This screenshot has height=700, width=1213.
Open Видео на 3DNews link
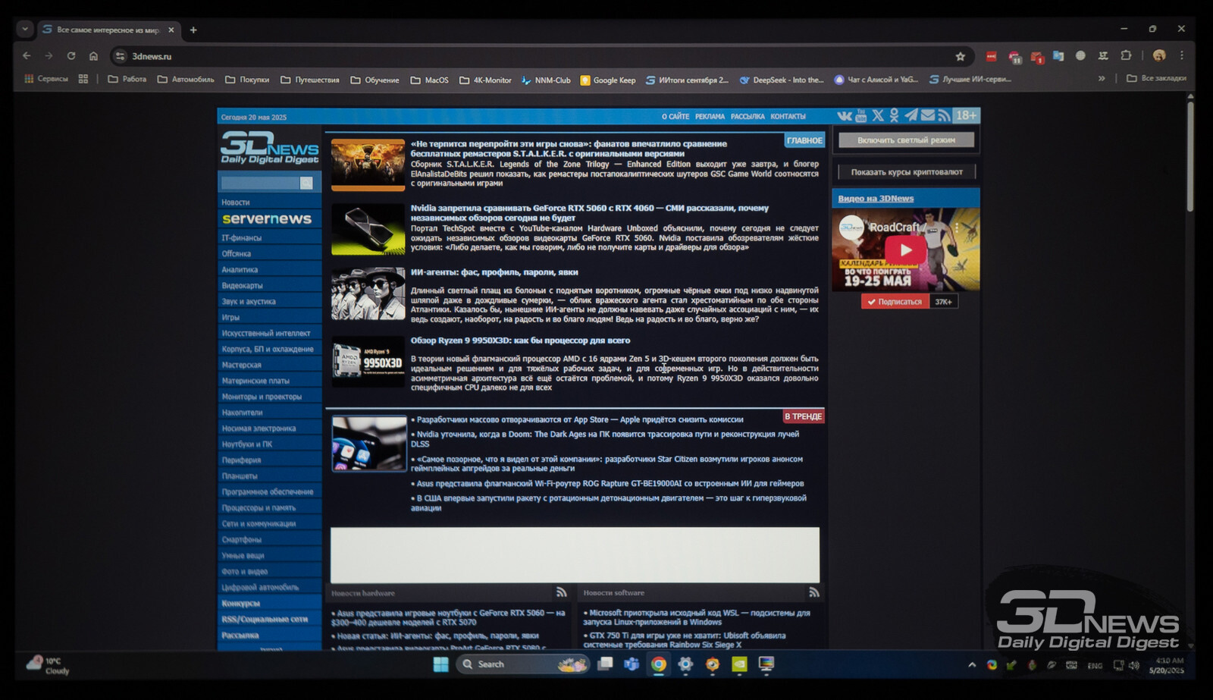pos(876,199)
